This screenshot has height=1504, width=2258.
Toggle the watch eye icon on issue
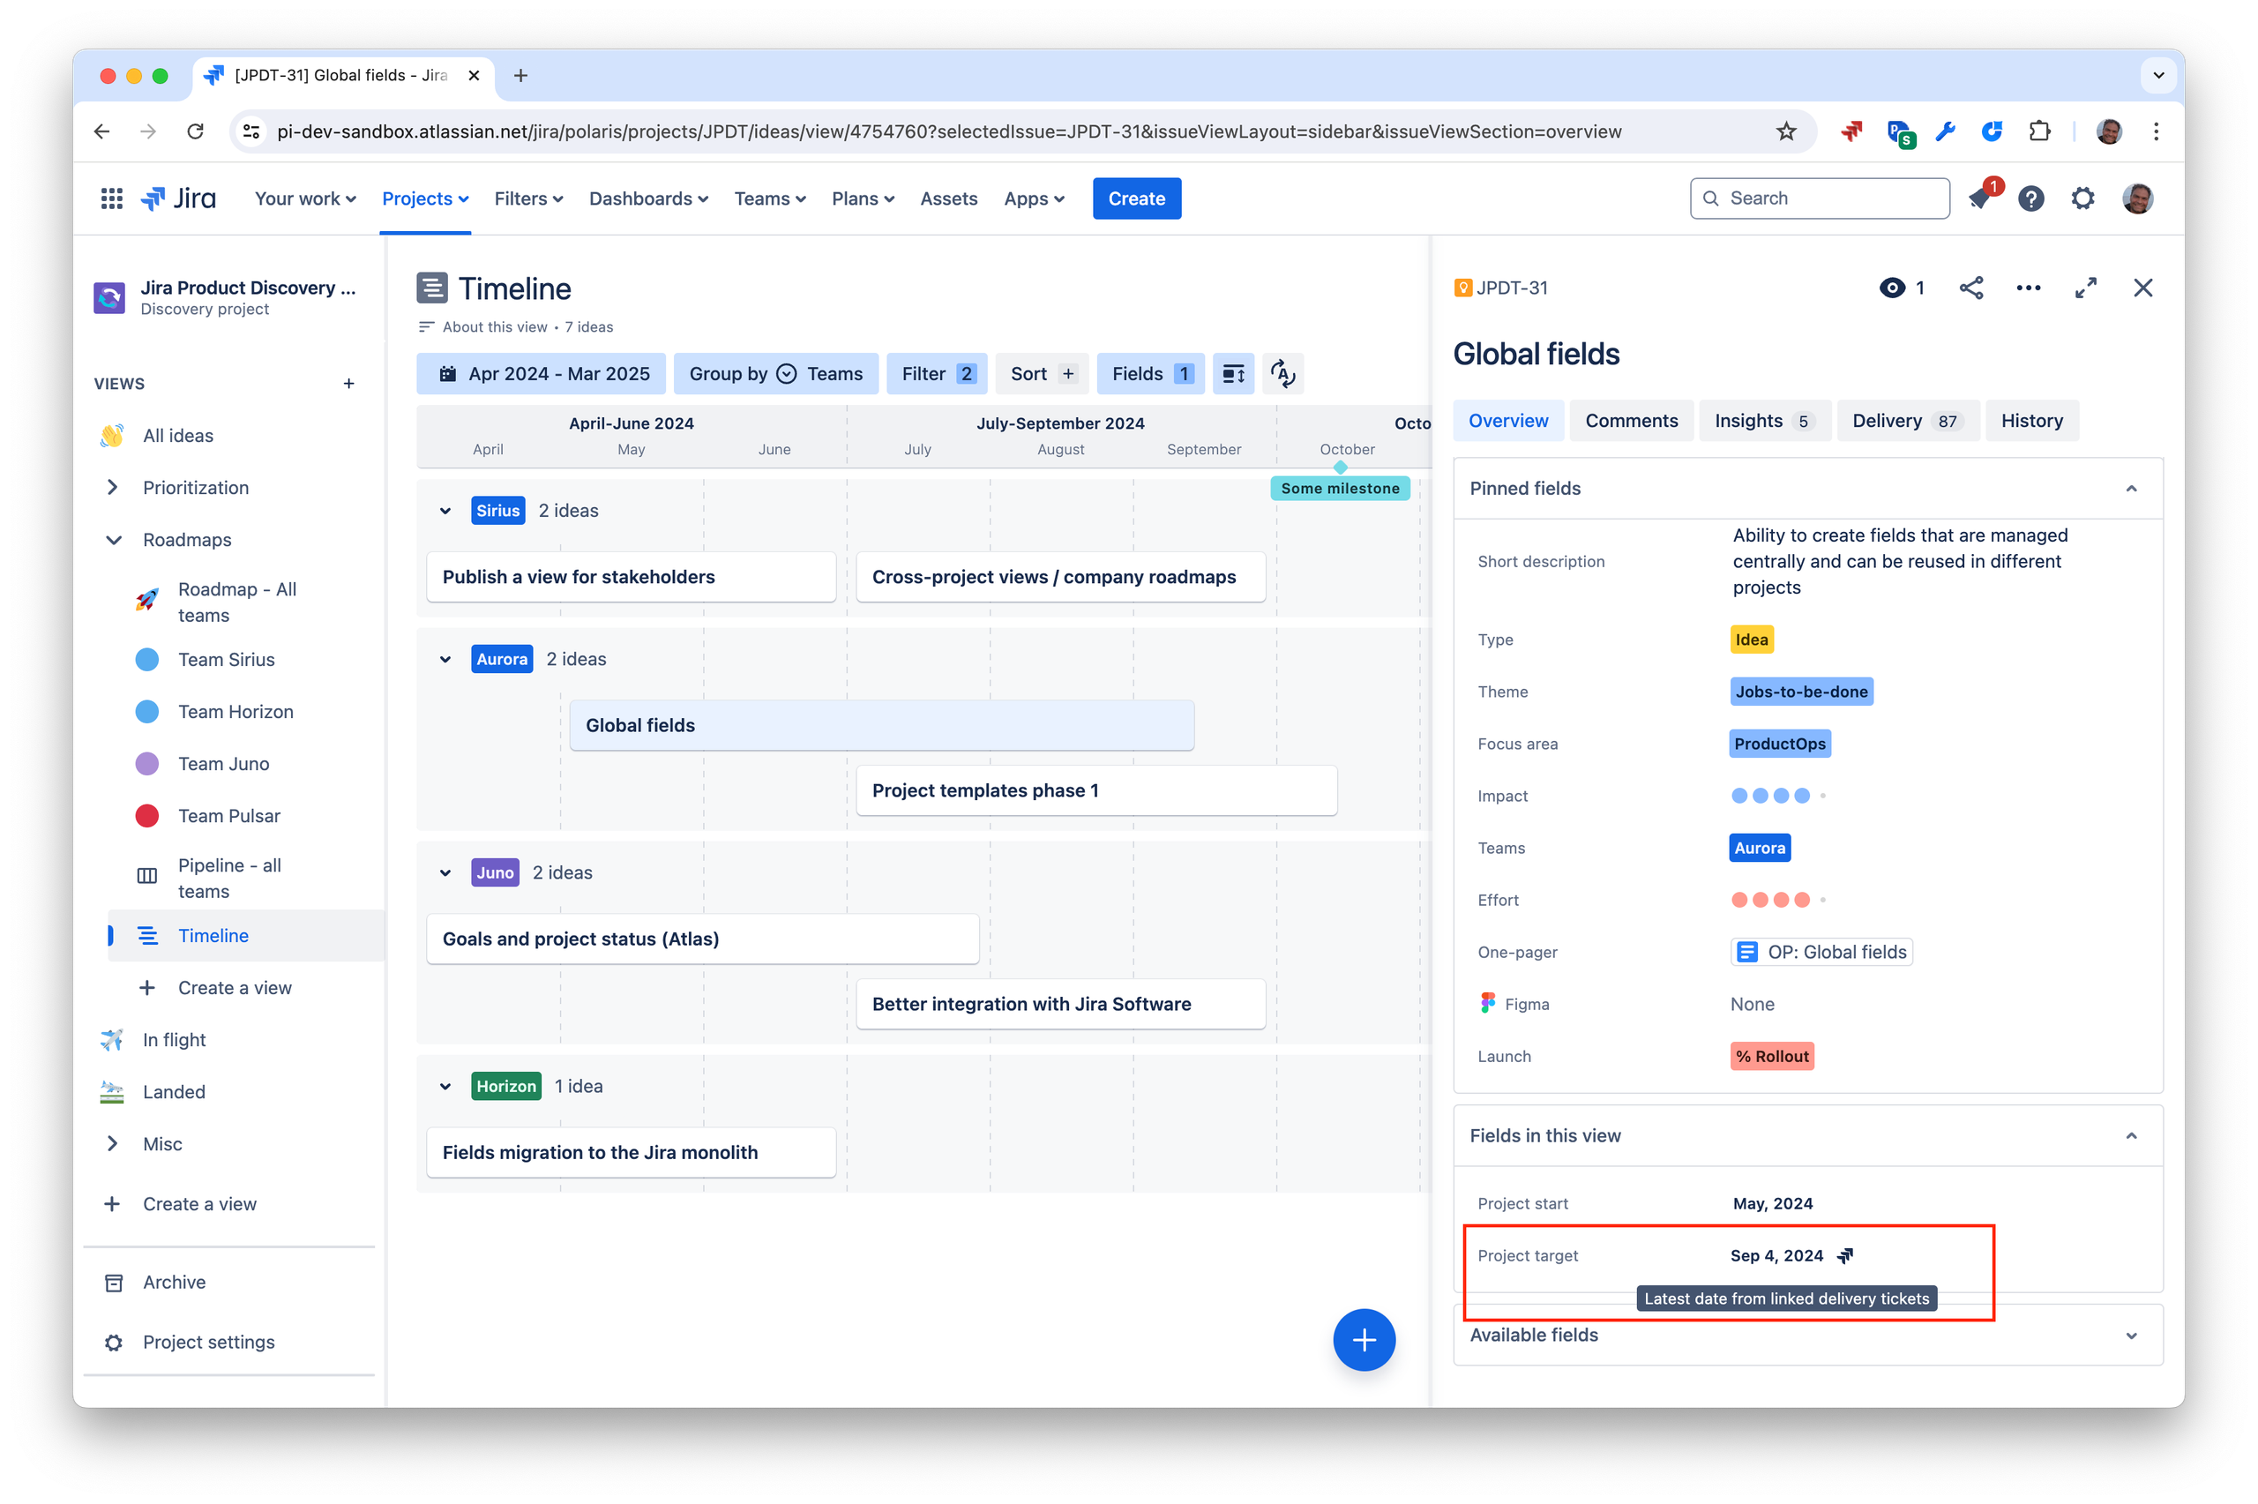pyautogui.click(x=1892, y=288)
